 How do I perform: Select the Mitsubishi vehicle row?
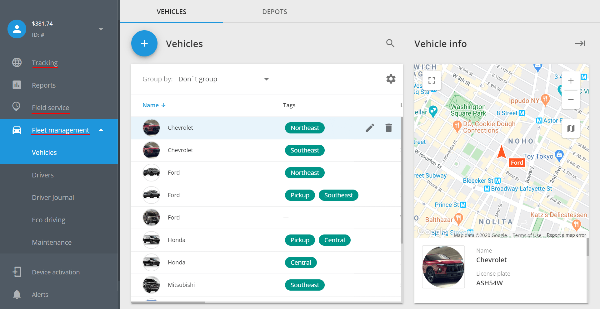(x=266, y=285)
